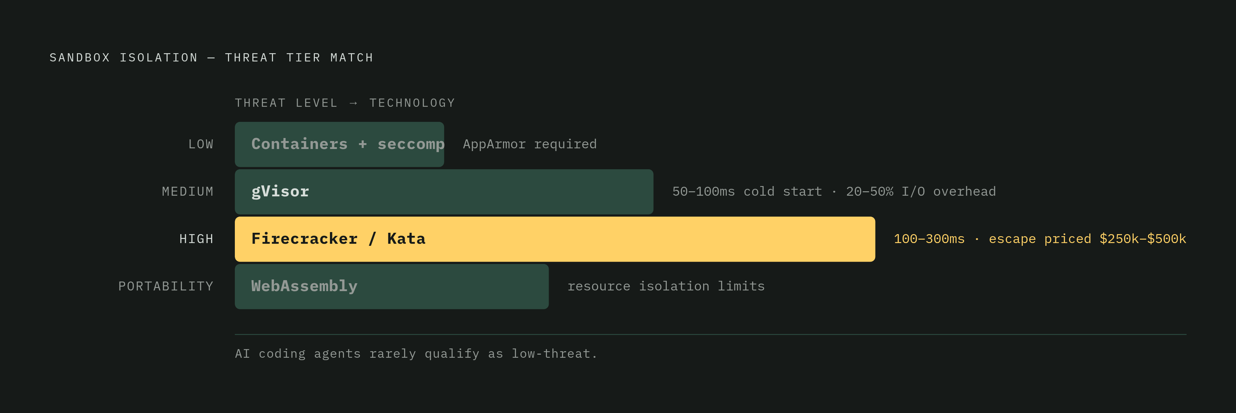
Task: Click '100–300ms · escape priced $250k–$500k' note
Action: click(x=1040, y=239)
